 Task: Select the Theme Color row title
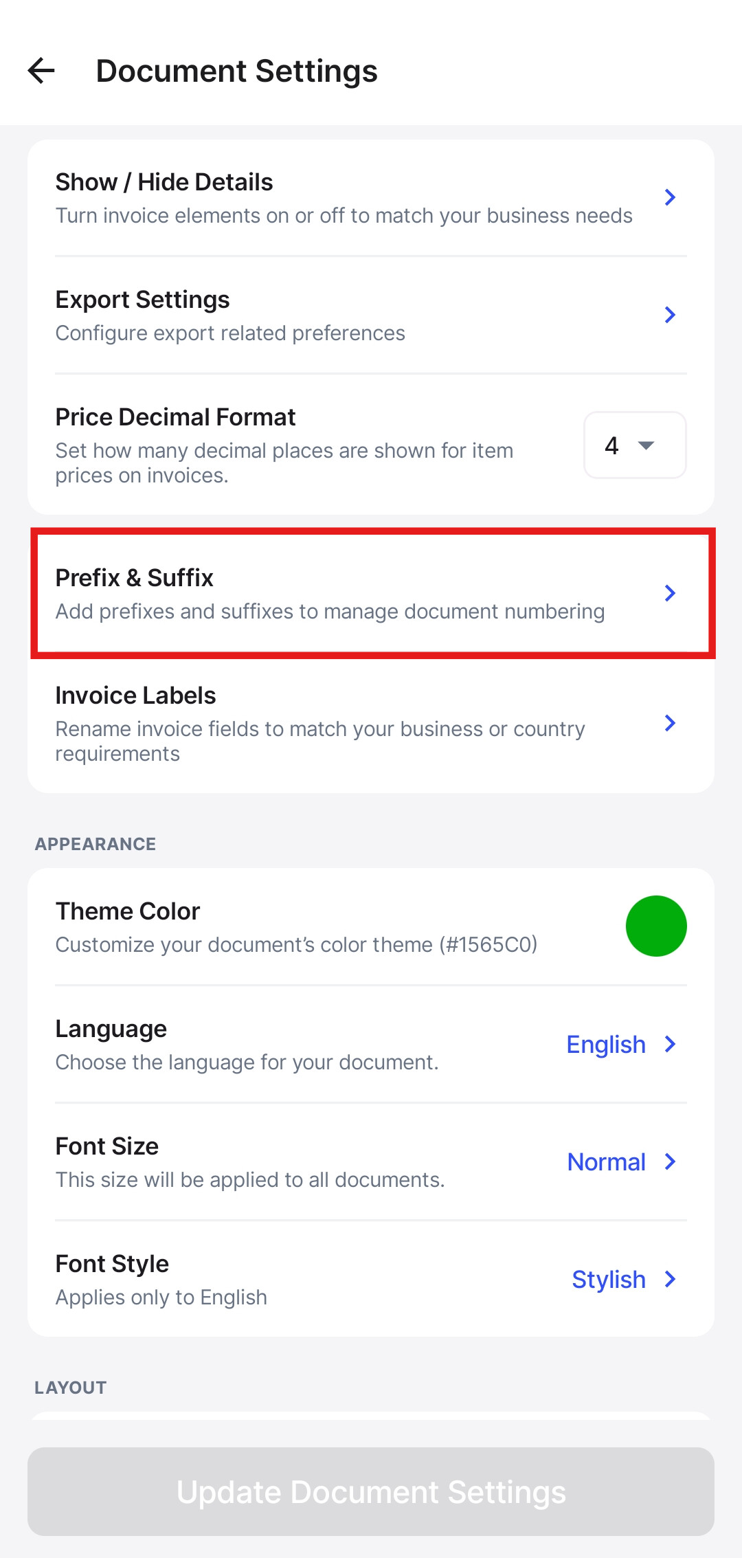coord(128,911)
